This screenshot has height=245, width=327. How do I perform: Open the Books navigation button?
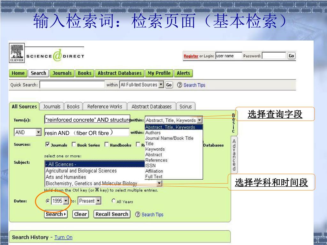coord(84,73)
